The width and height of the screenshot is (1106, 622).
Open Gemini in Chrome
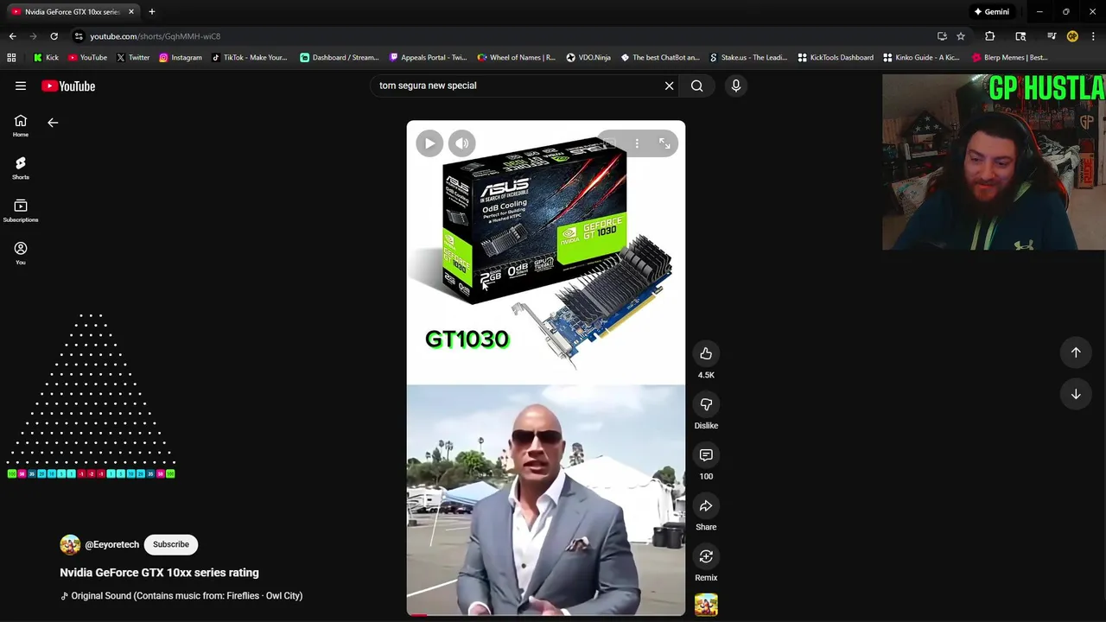click(x=991, y=11)
